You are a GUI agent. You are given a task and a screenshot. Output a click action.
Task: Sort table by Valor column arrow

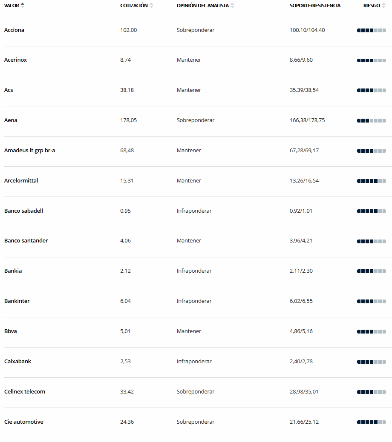tap(23, 5)
